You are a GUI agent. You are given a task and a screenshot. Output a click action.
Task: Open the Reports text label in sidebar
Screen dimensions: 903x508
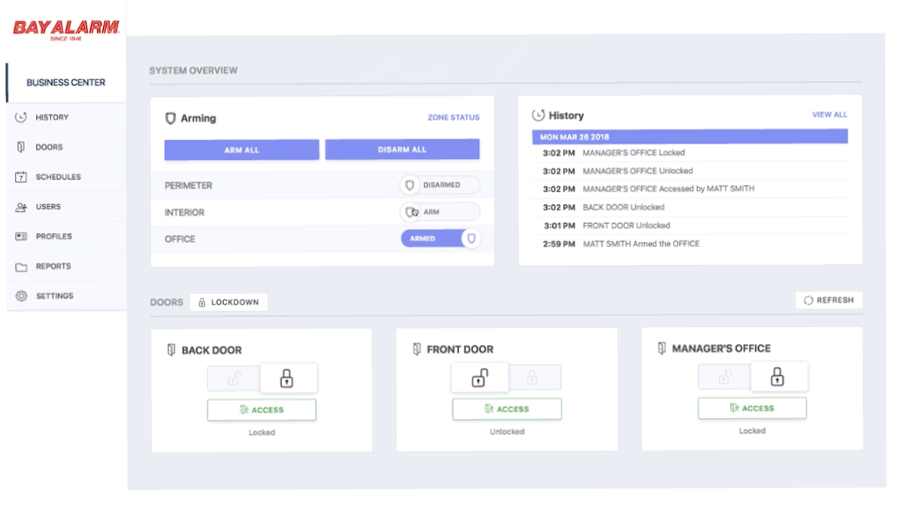click(53, 267)
